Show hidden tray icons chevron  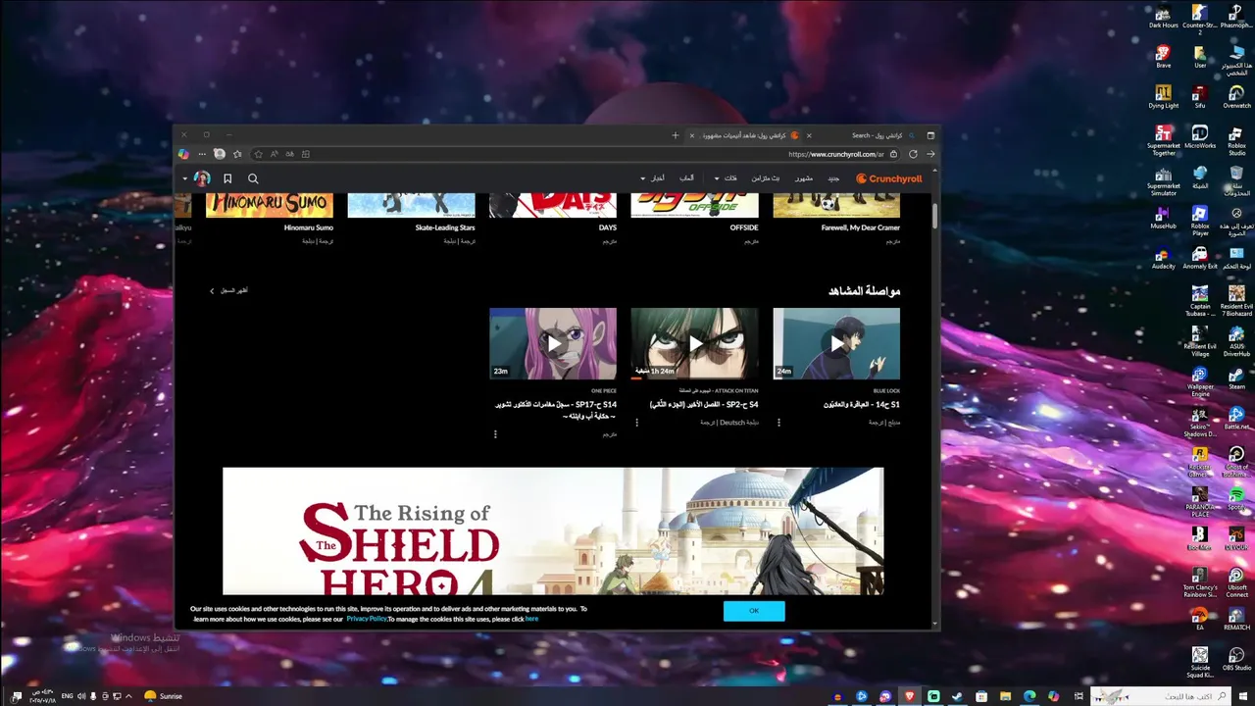pos(128,696)
